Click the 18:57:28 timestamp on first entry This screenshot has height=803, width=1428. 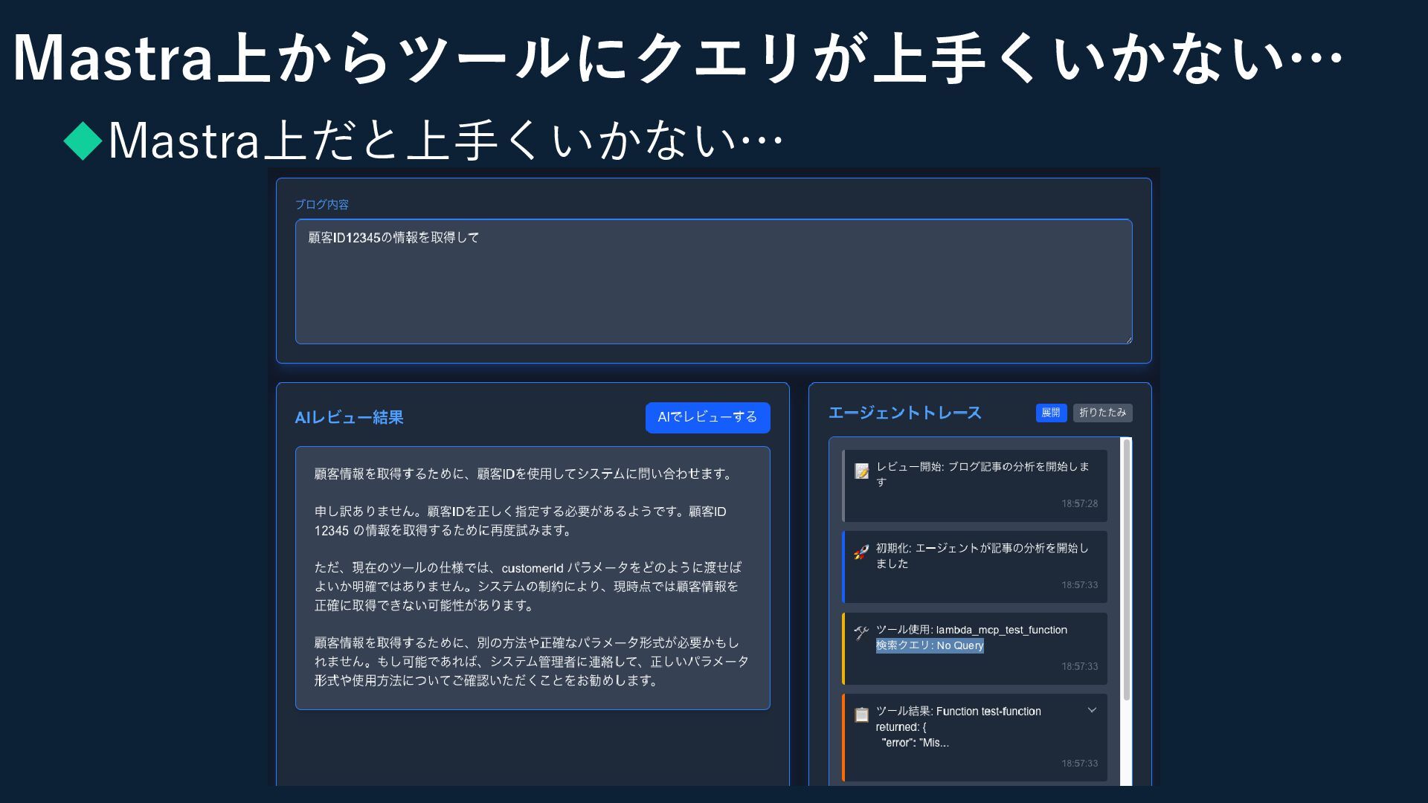coord(1079,503)
